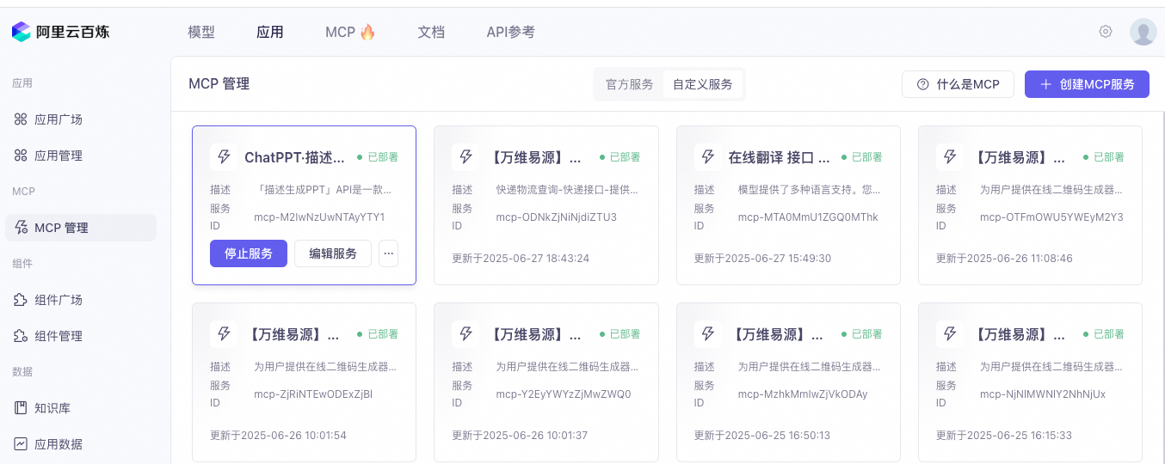Open 组件广场 in the sidebar

click(x=81, y=300)
